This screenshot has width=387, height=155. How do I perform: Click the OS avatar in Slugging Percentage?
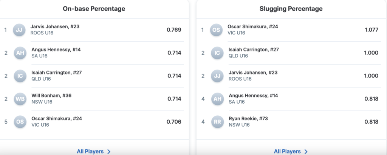tap(217, 30)
